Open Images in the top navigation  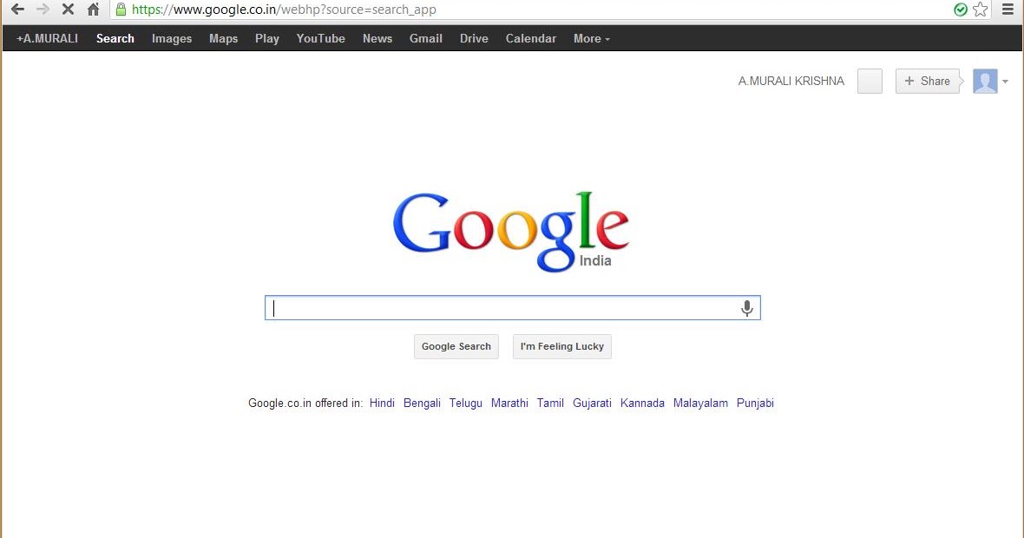[172, 38]
